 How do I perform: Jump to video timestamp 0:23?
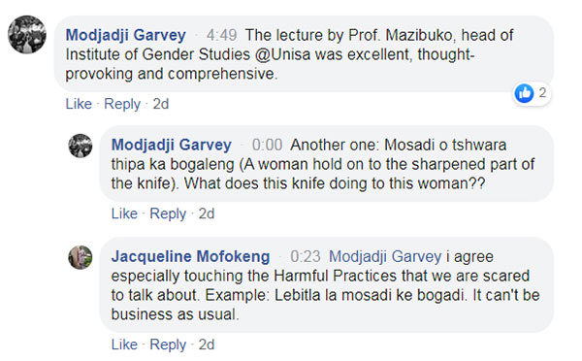(306, 256)
